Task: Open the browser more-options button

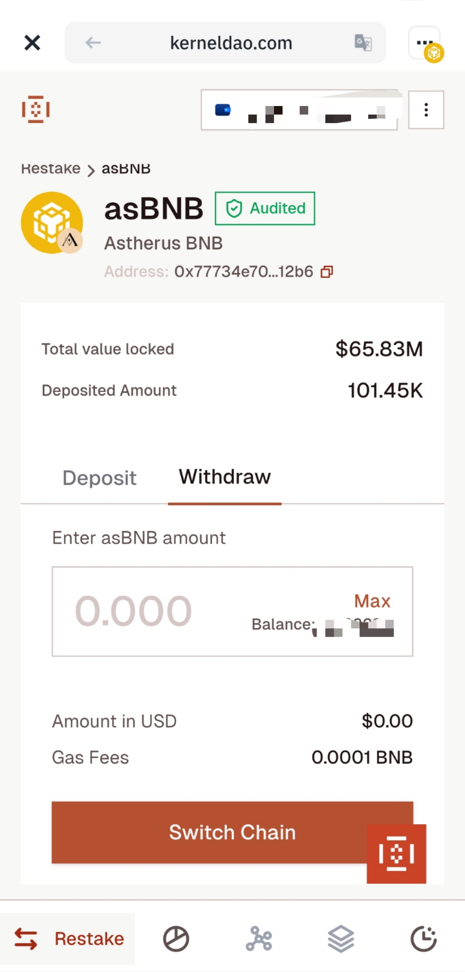Action: coord(424,43)
